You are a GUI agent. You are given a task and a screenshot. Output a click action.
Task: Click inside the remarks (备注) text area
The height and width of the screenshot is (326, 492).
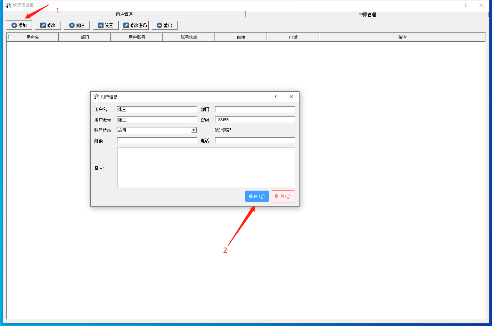[206, 168]
